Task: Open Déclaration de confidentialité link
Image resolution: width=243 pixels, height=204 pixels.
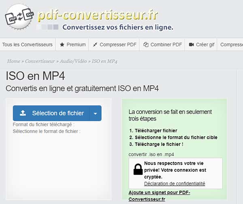Action: (175, 184)
